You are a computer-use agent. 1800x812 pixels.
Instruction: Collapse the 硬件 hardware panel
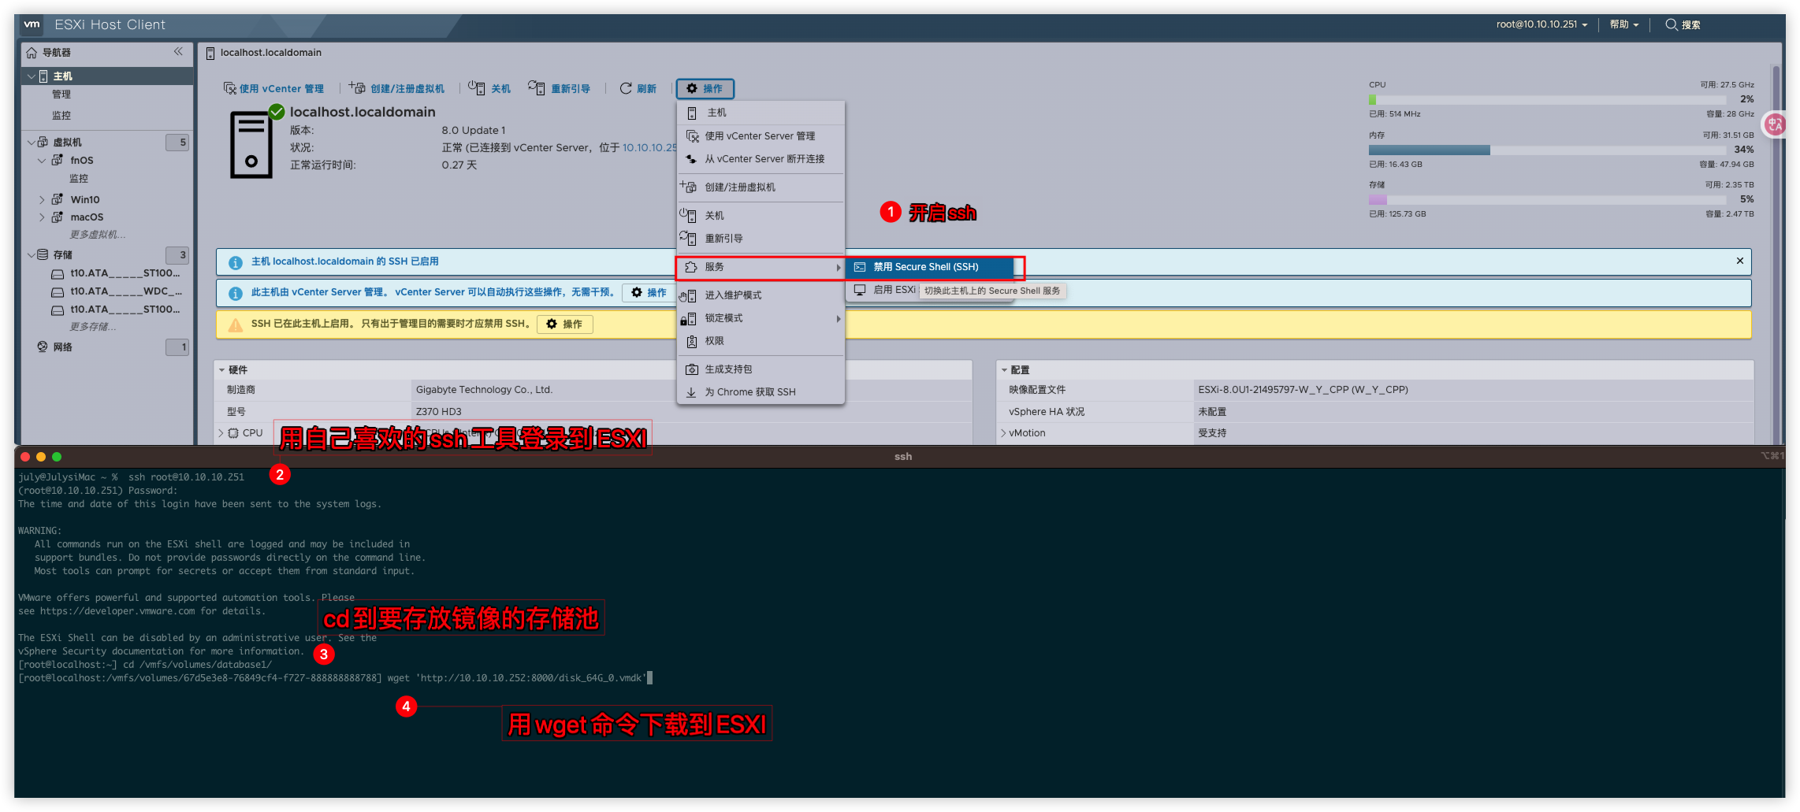tap(222, 370)
